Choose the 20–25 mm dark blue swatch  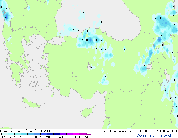click(50, 134)
